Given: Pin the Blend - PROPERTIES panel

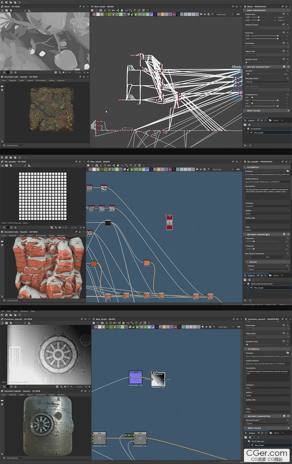Looking at the screenshot, I should click(x=282, y=7).
